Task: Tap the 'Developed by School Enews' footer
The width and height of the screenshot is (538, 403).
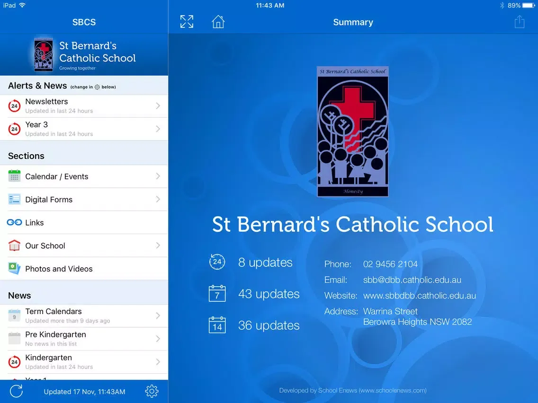Action: click(353, 390)
